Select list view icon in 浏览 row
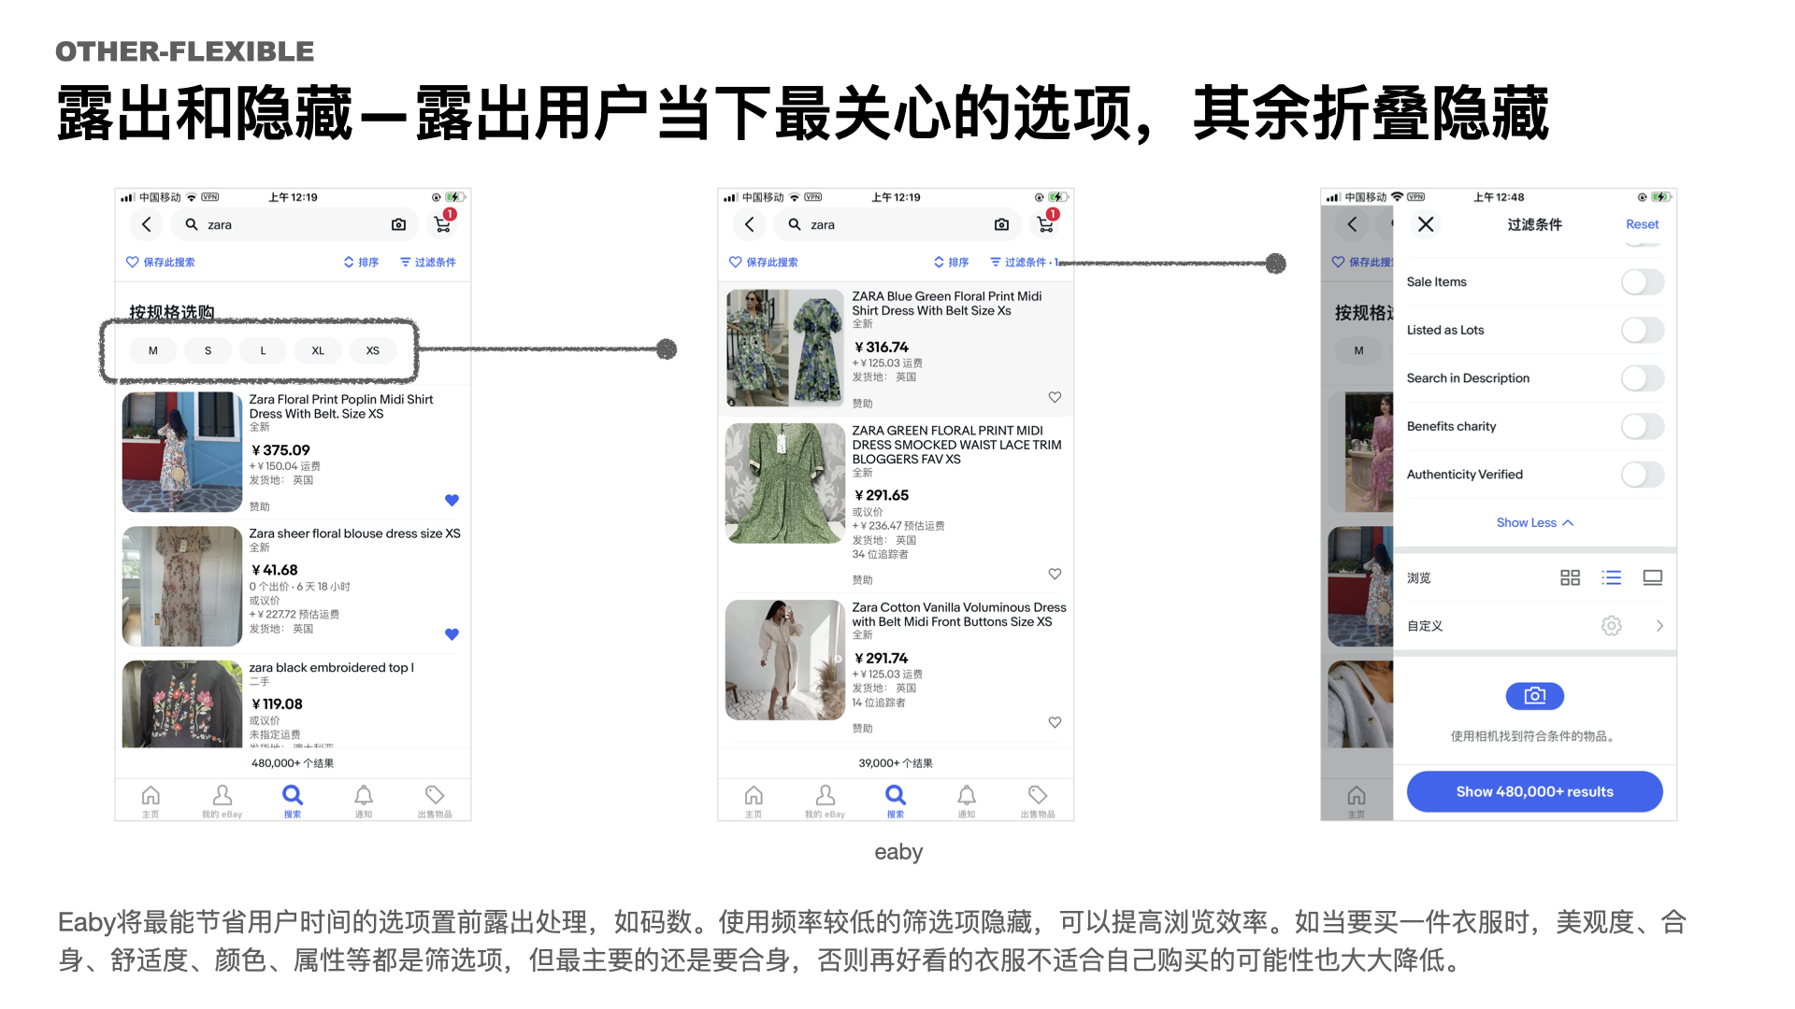The width and height of the screenshot is (1795, 1009). (x=1611, y=578)
